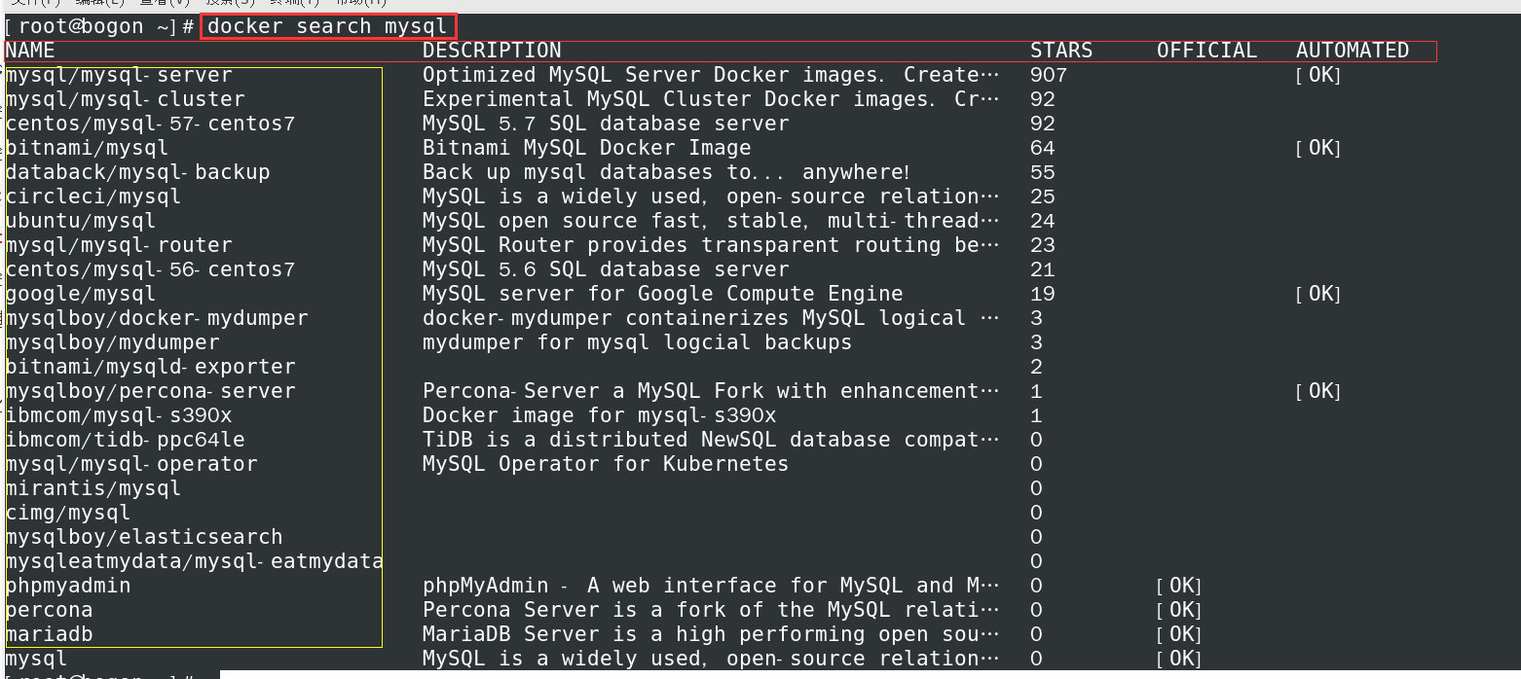Select the 'ibmcom/mysql-s390x' image name
This screenshot has height=679, width=1521.
(x=119, y=415)
